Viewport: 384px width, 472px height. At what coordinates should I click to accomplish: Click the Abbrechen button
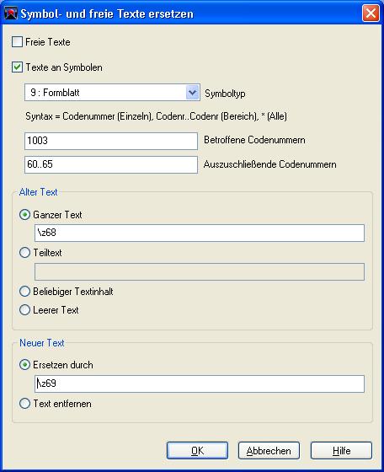[x=269, y=451]
